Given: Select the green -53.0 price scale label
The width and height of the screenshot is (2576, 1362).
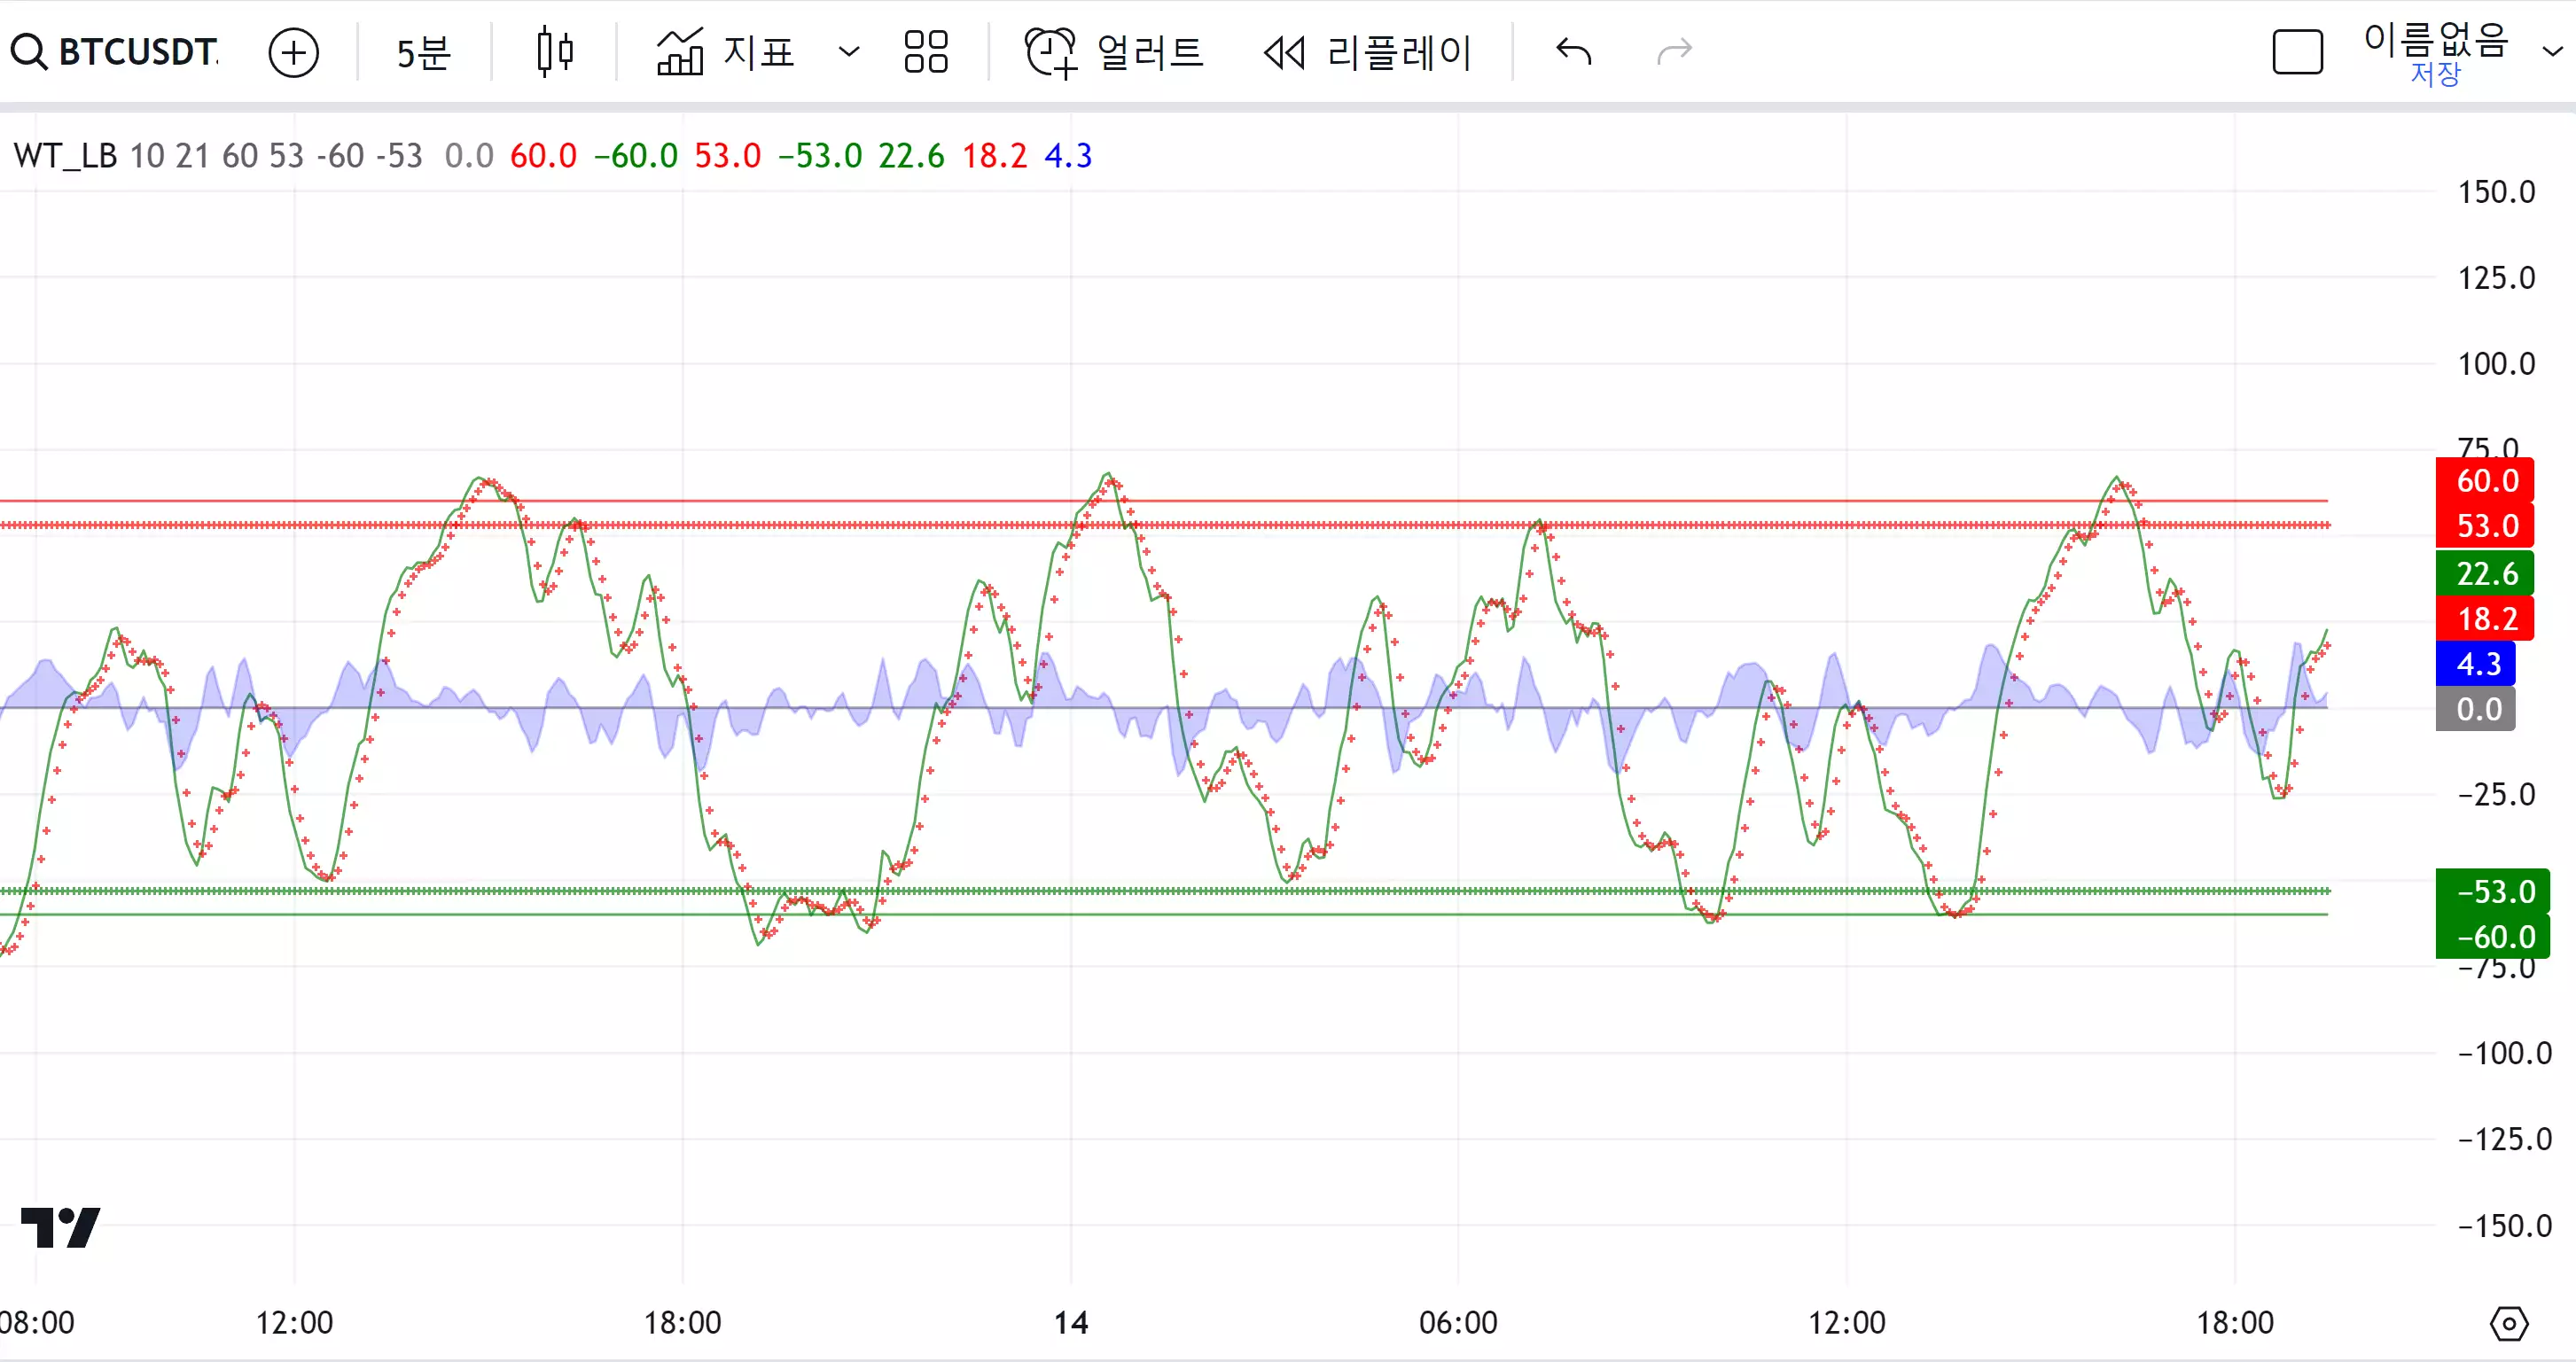Looking at the screenshot, I should coord(2492,892).
